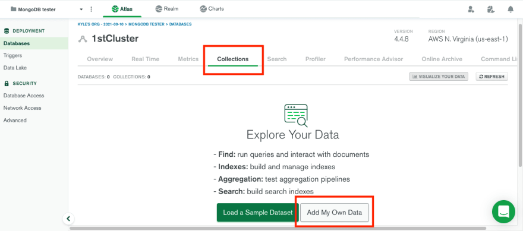523x231 pixels.
Task: Open the Real Time tab
Action: (146, 59)
